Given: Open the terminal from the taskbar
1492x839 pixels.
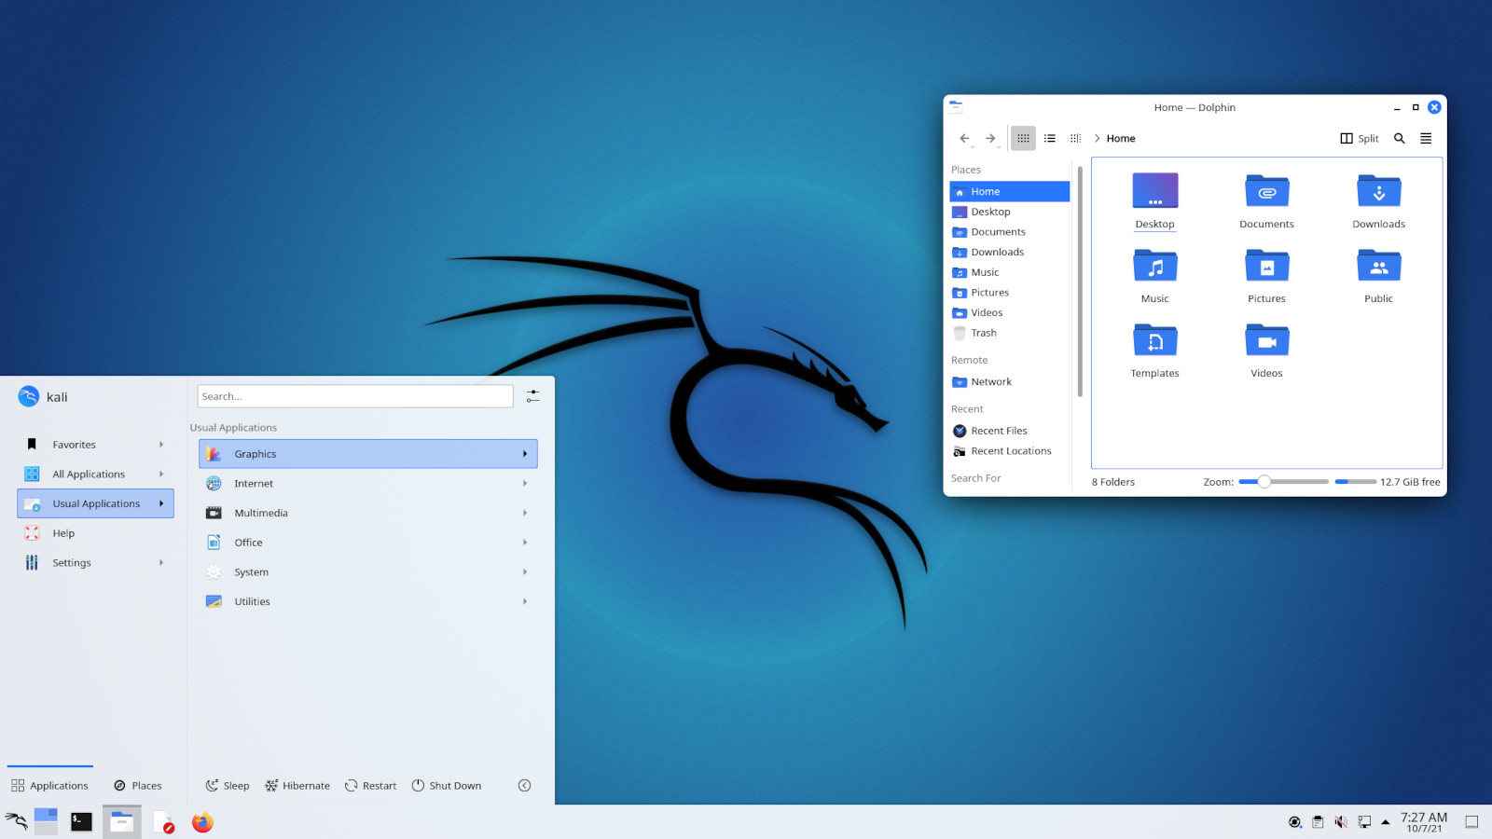Looking at the screenshot, I should click(x=82, y=822).
